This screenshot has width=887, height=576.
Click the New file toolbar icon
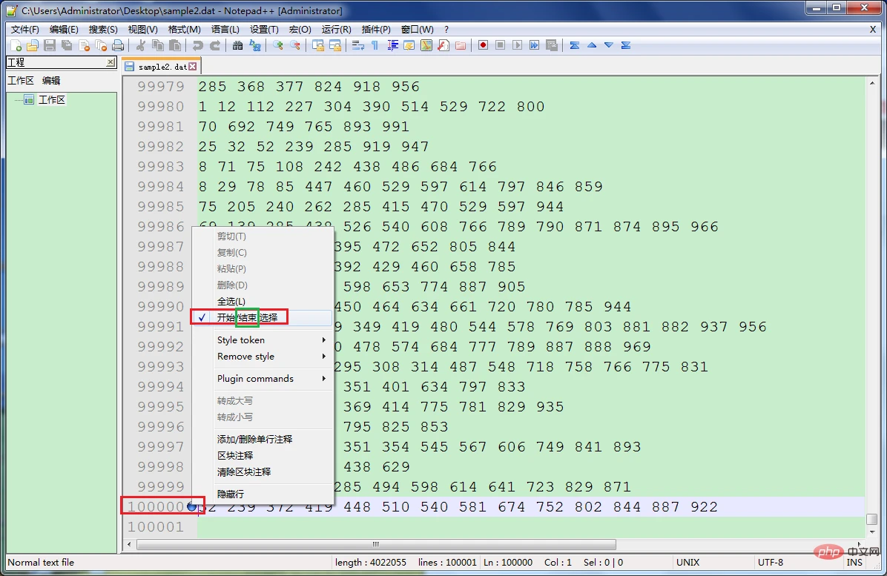[x=16, y=45]
